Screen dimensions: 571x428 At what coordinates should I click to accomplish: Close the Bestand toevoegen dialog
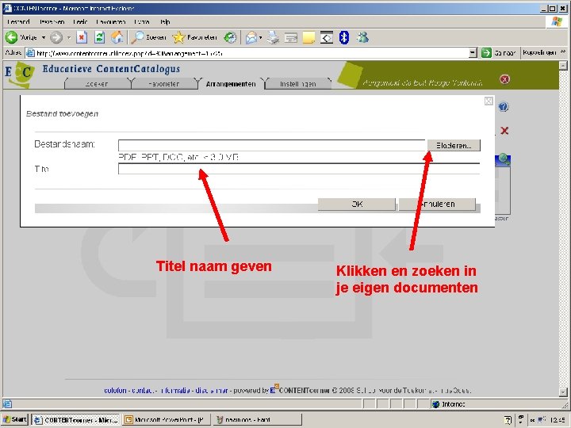[489, 101]
